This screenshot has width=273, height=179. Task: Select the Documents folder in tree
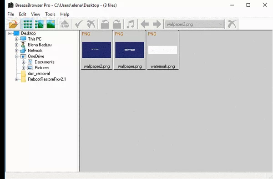coord(45,62)
